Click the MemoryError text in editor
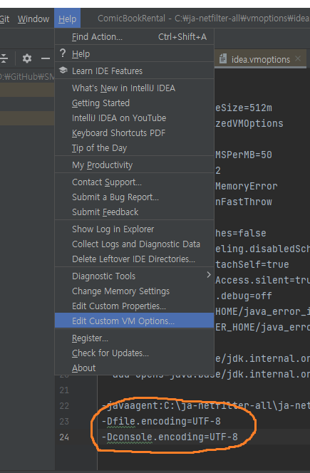Image resolution: width=310 pixels, height=473 pixels. pos(247,186)
